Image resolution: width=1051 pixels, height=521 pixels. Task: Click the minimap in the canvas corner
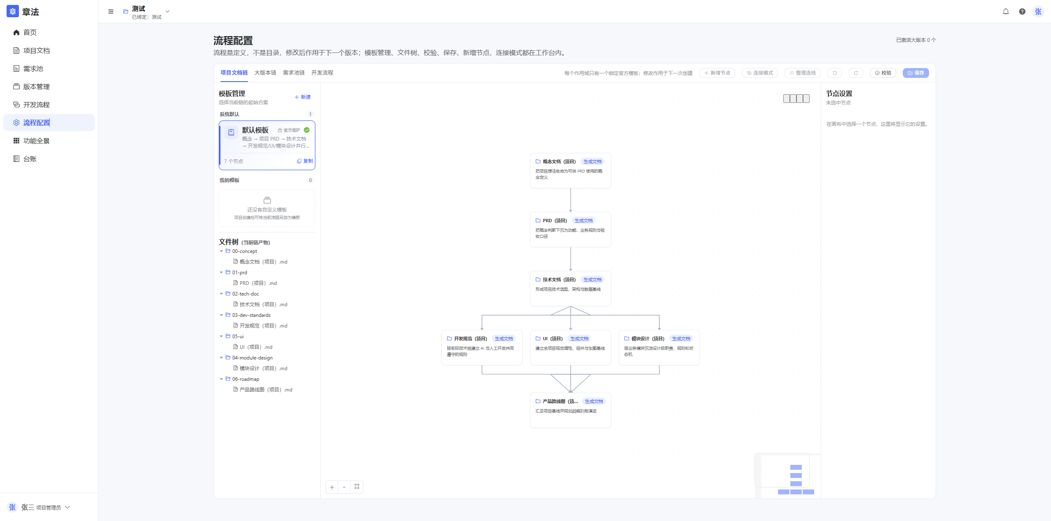click(787, 476)
